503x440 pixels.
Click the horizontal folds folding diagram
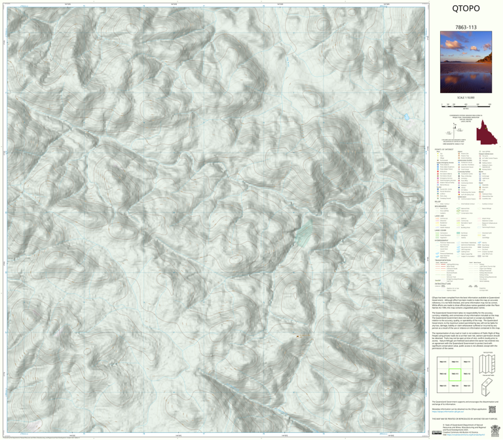pos(487,364)
